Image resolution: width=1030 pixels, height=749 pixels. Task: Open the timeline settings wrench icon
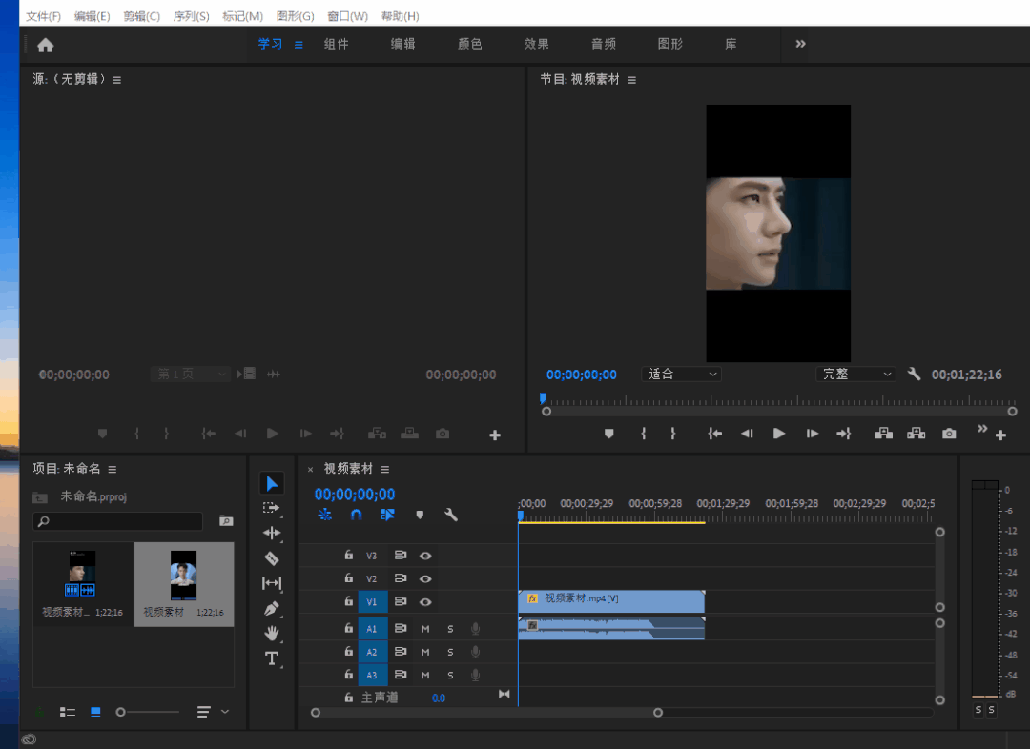450,514
